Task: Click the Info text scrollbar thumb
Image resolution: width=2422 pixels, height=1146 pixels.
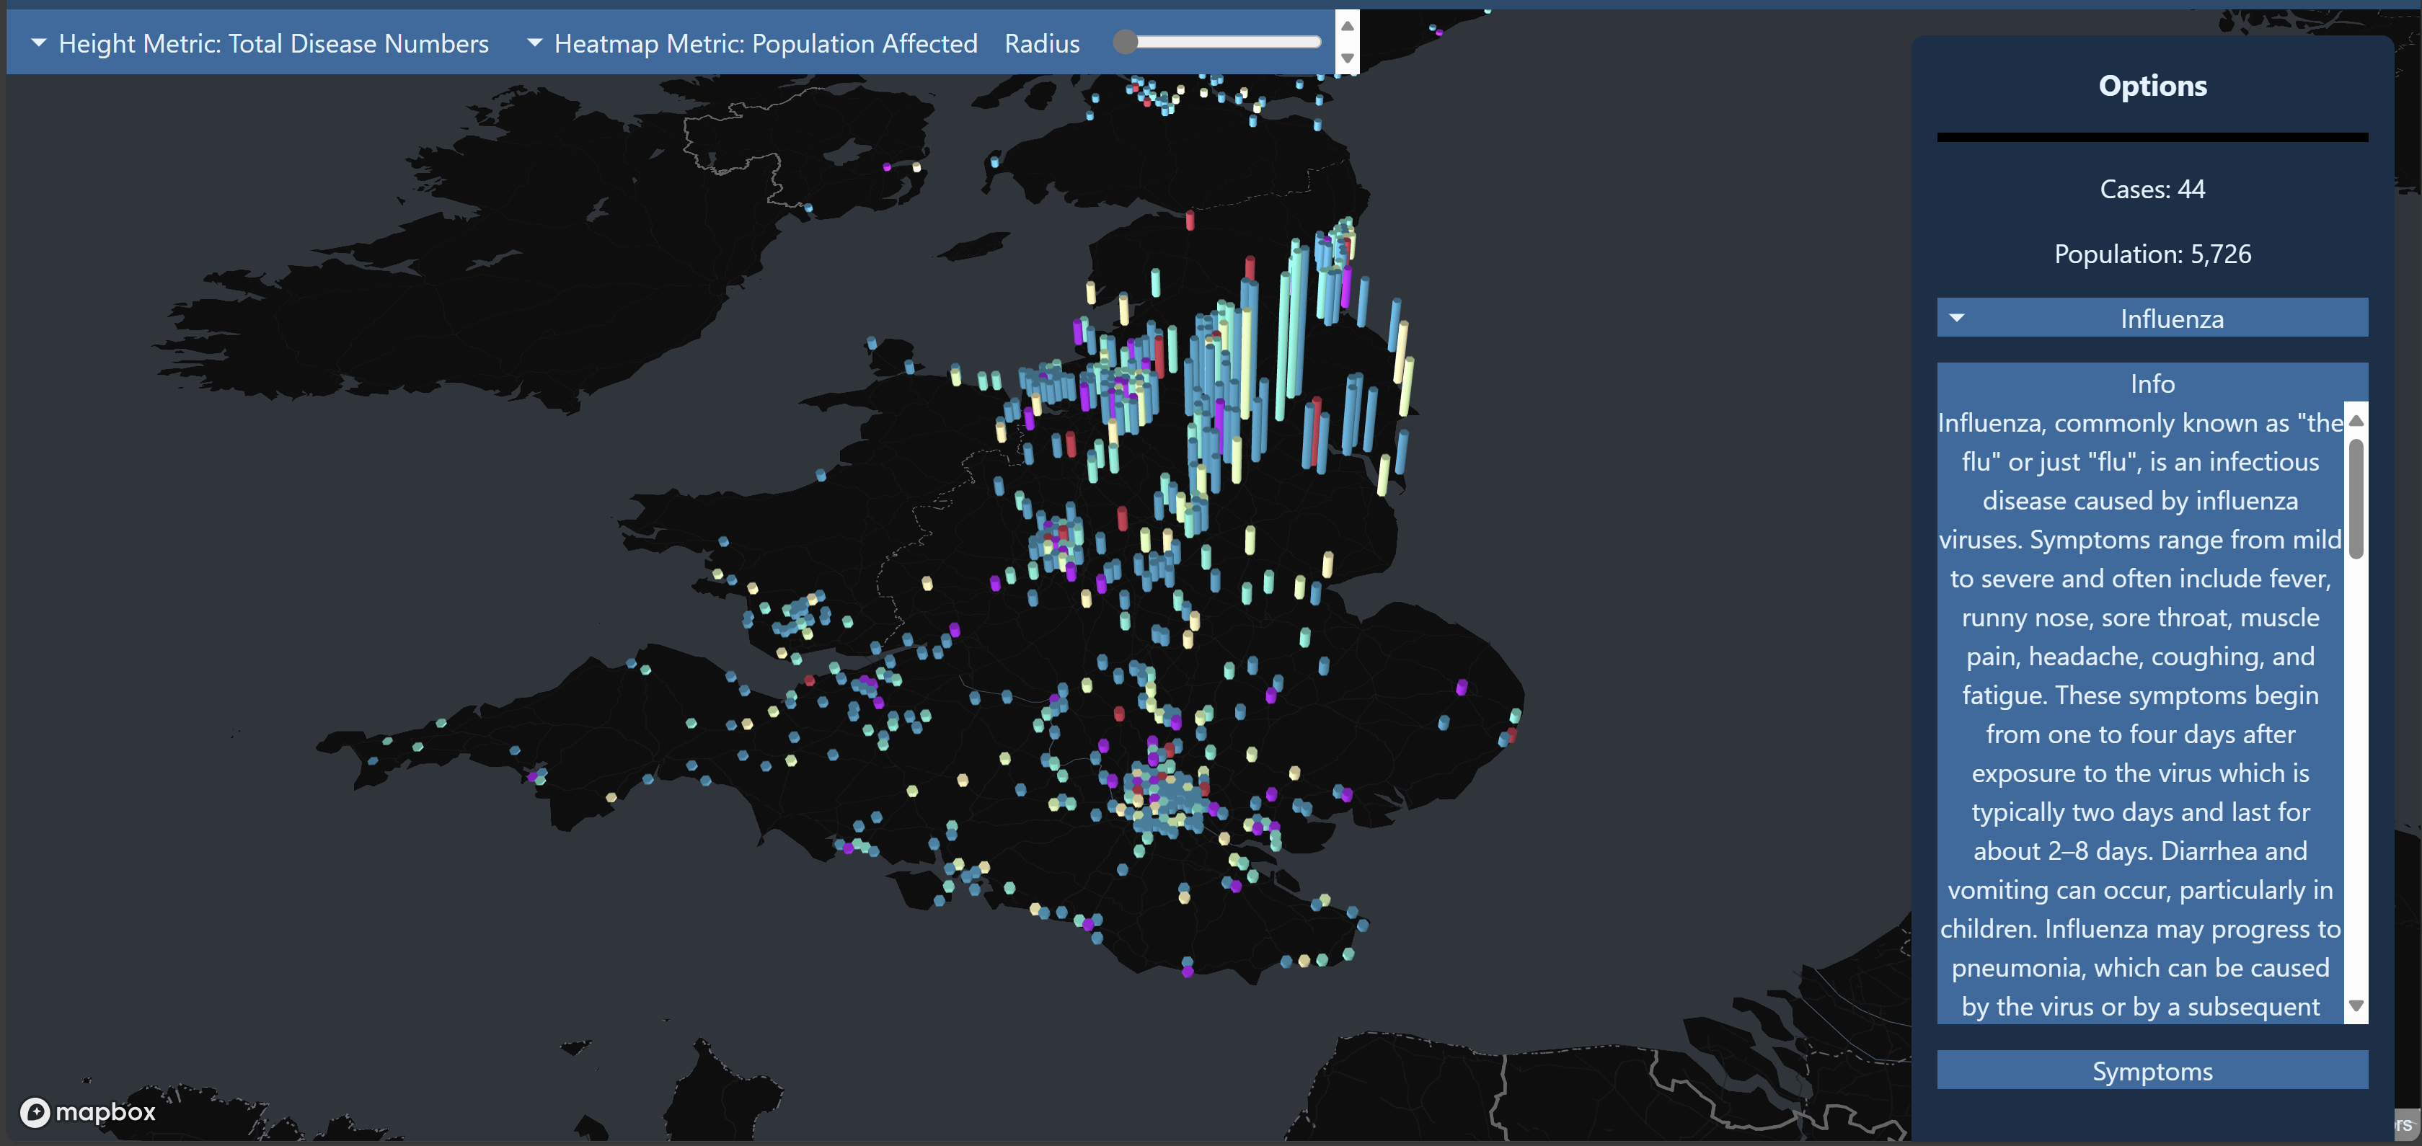Action: tap(2355, 498)
